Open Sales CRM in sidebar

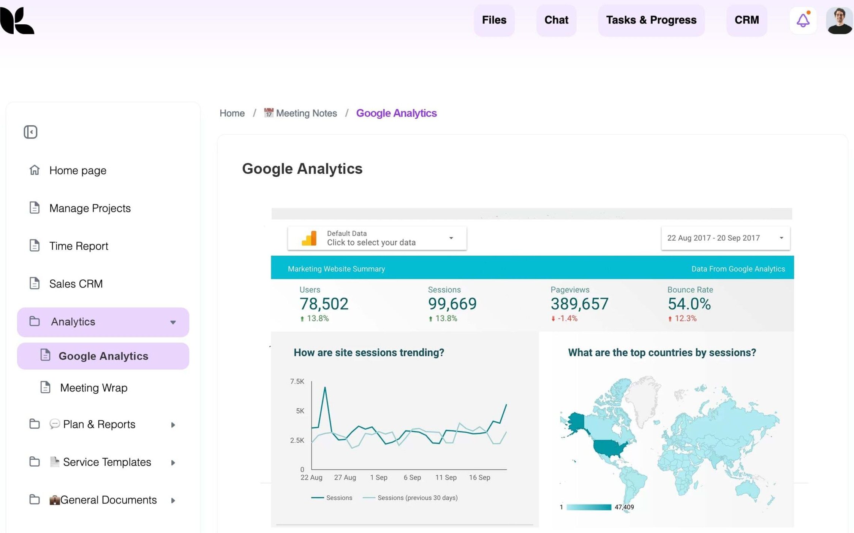pos(76,284)
